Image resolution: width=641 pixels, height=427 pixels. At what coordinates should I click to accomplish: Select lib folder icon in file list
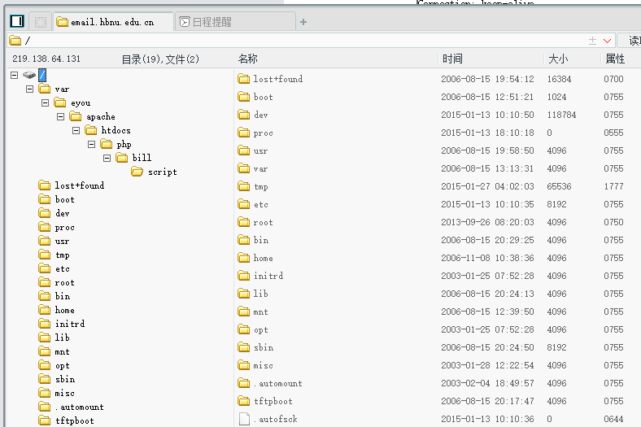click(244, 294)
